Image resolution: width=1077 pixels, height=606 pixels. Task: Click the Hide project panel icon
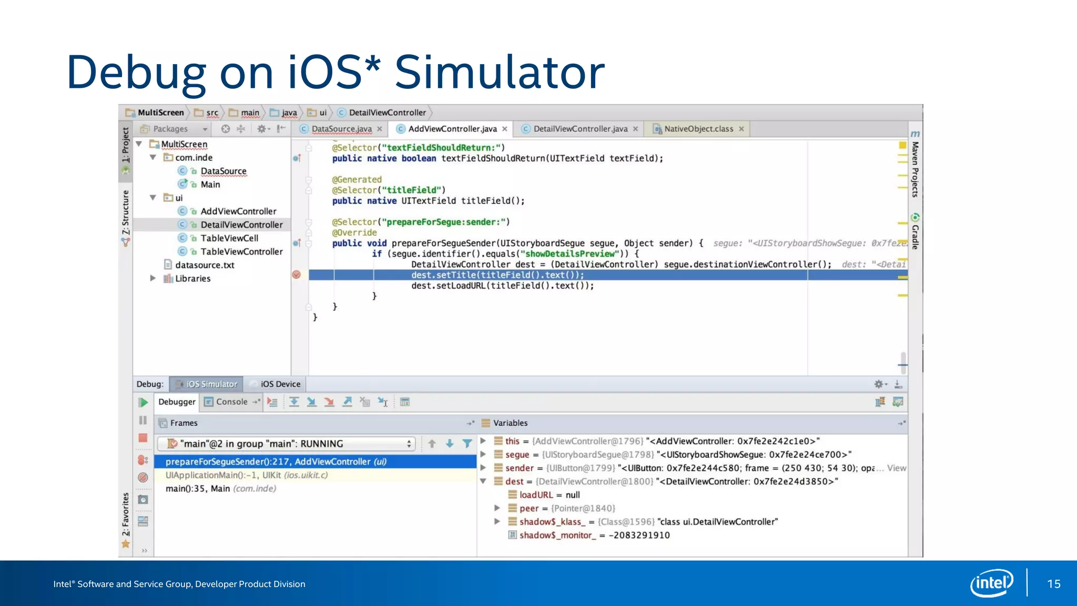[x=281, y=129]
